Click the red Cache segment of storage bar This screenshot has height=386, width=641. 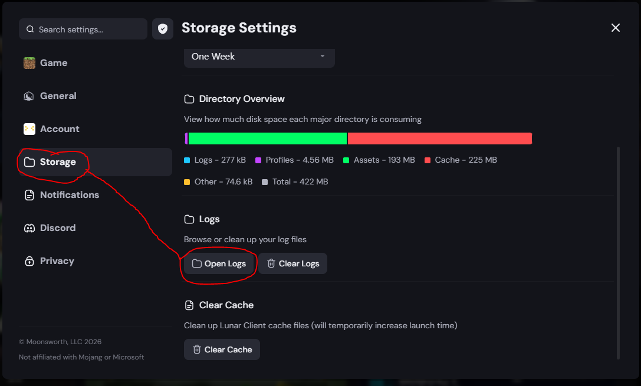click(x=439, y=138)
